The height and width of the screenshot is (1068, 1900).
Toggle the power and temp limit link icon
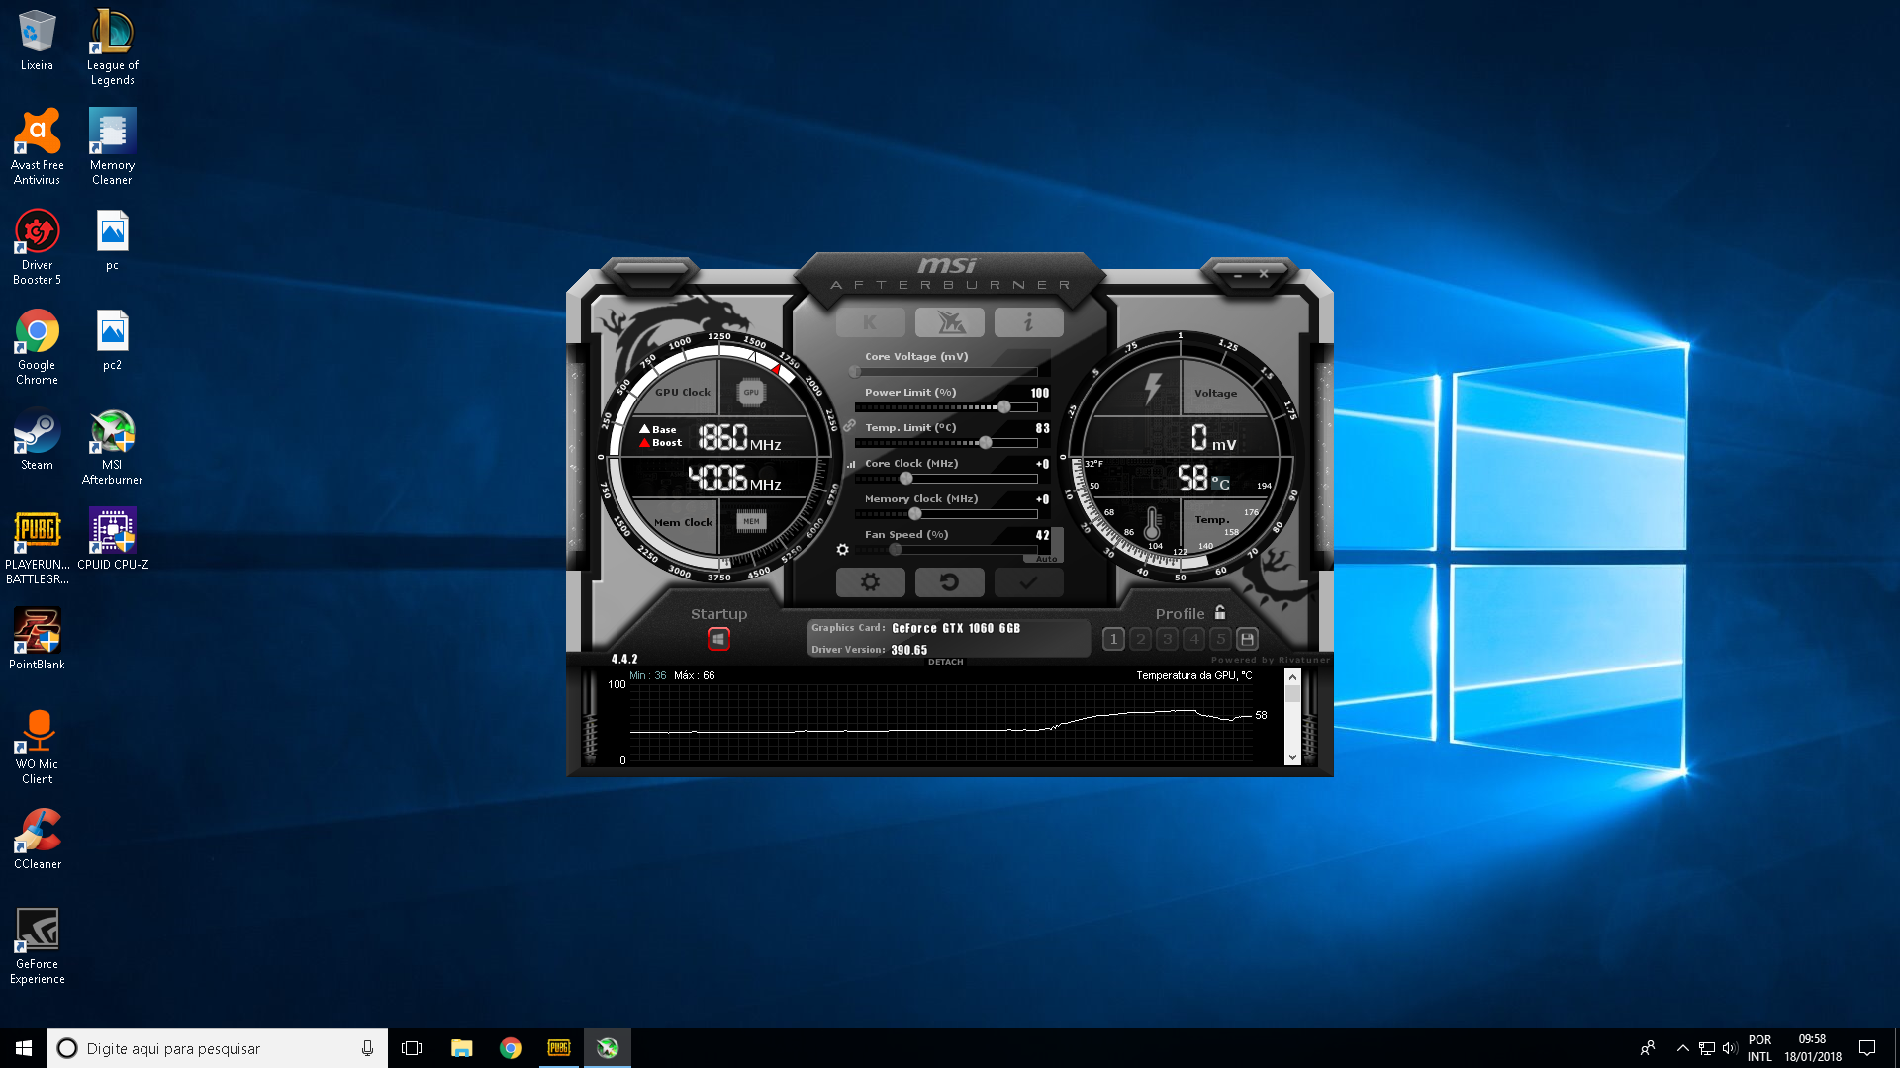(849, 425)
